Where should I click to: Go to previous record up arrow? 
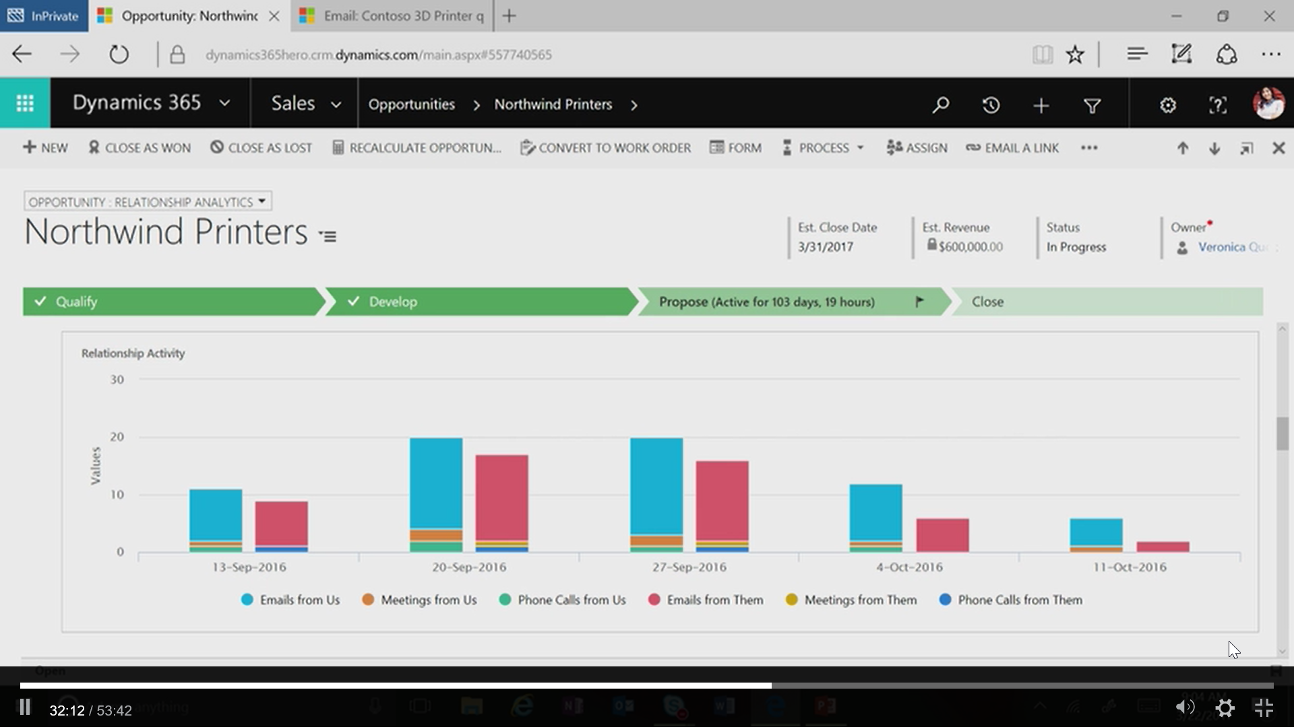click(x=1183, y=148)
